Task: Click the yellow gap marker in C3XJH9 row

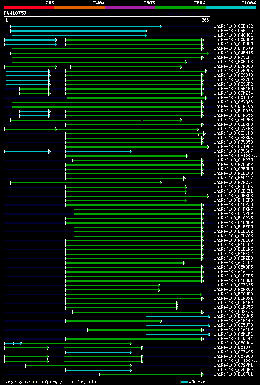Action: tap(198, 135)
